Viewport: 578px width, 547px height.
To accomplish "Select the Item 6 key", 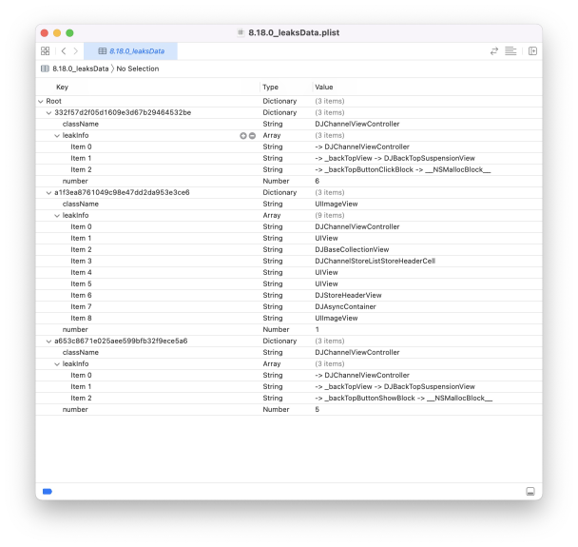I will click(x=81, y=296).
